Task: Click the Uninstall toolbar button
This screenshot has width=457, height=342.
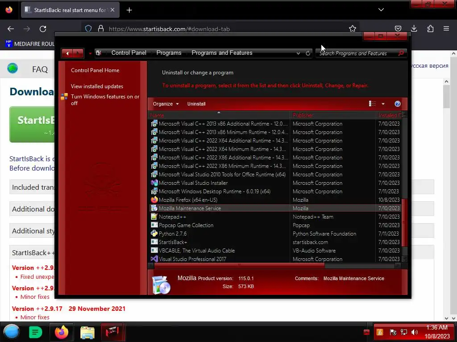Action: click(x=196, y=104)
